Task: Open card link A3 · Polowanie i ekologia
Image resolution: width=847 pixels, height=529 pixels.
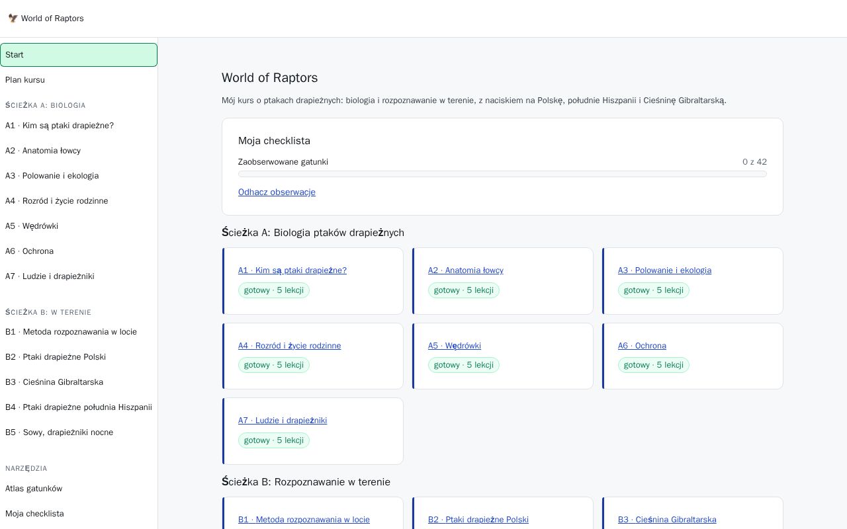Action: point(664,270)
